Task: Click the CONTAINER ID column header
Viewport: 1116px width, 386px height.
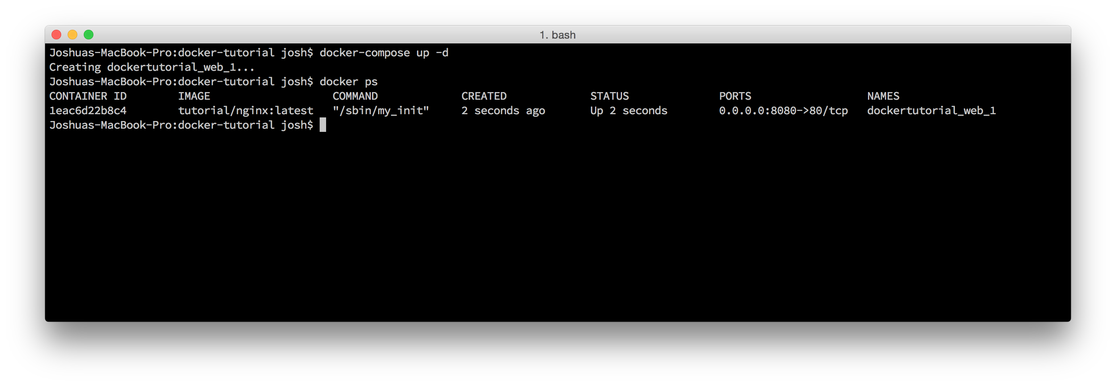Action: pos(88,96)
